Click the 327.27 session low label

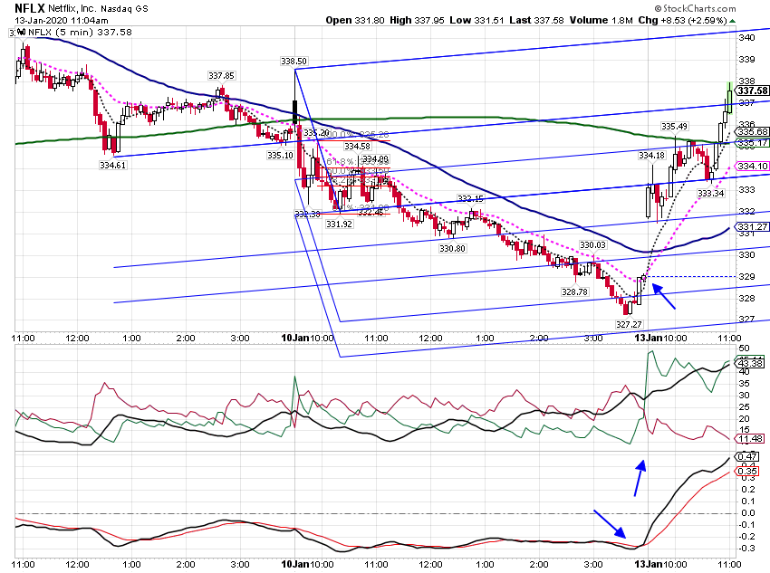(629, 324)
